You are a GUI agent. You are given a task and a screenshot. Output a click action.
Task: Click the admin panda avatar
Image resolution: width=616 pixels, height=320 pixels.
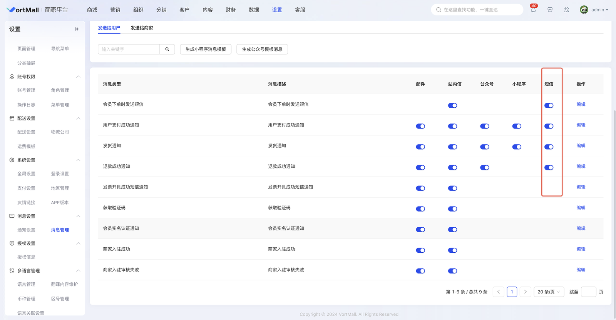[584, 10]
